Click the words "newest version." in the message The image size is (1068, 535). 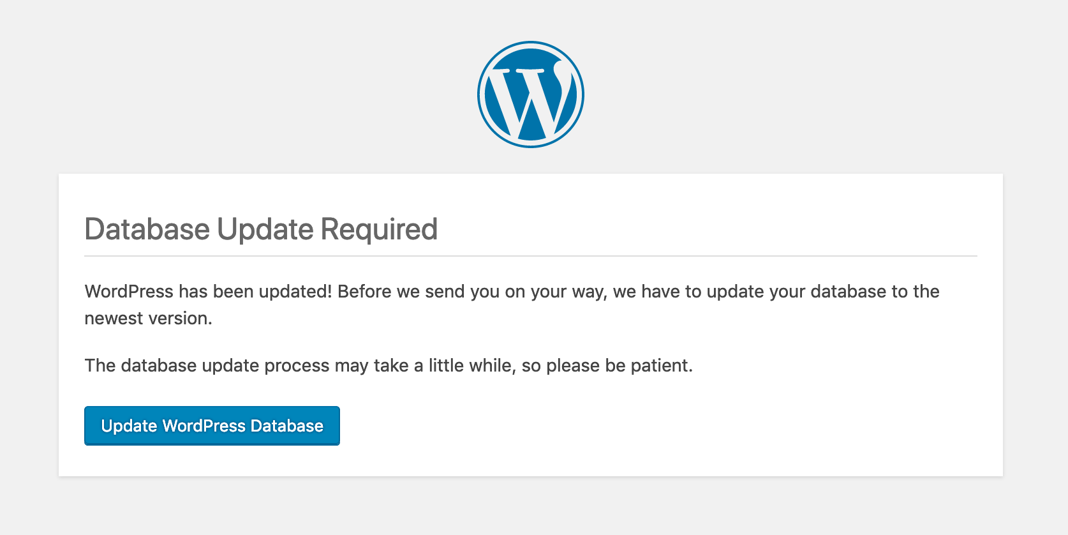tap(148, 319)
